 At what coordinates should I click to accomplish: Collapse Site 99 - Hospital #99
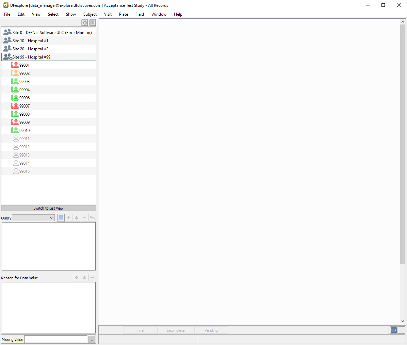(x=7, y=57)
